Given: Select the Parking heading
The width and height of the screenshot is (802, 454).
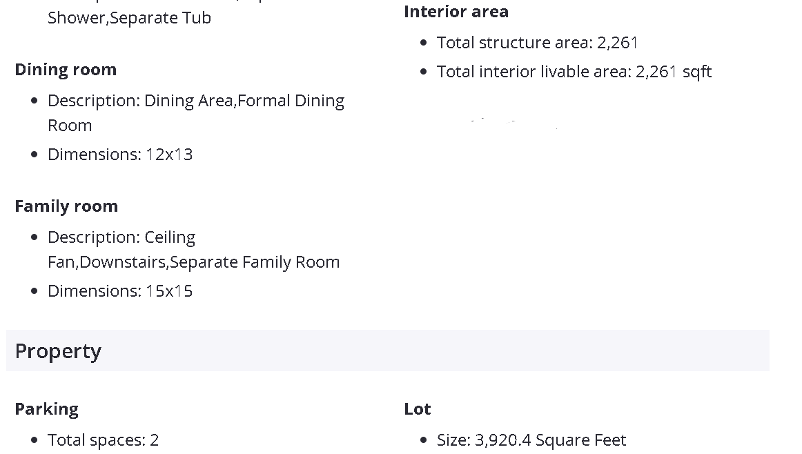Looking at the screenshot, I should tap(46, 409).
